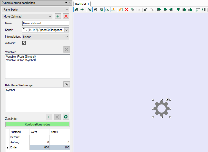Select Variable @Top {Symbol} entry
This screenshot has height=152, width=208.
pyautogui.click(x=21, y=60)
